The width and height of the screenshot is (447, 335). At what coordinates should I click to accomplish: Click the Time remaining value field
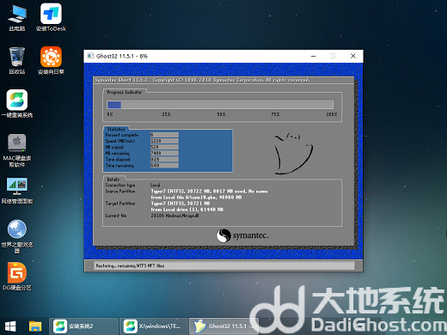tap(164, 166)
